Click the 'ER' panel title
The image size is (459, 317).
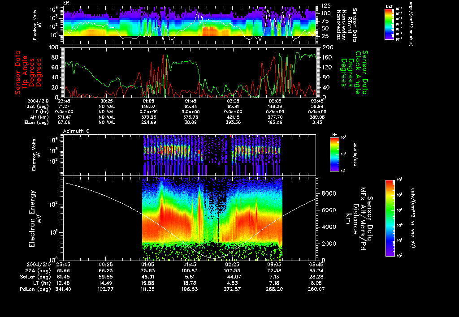tap(66, 3)
